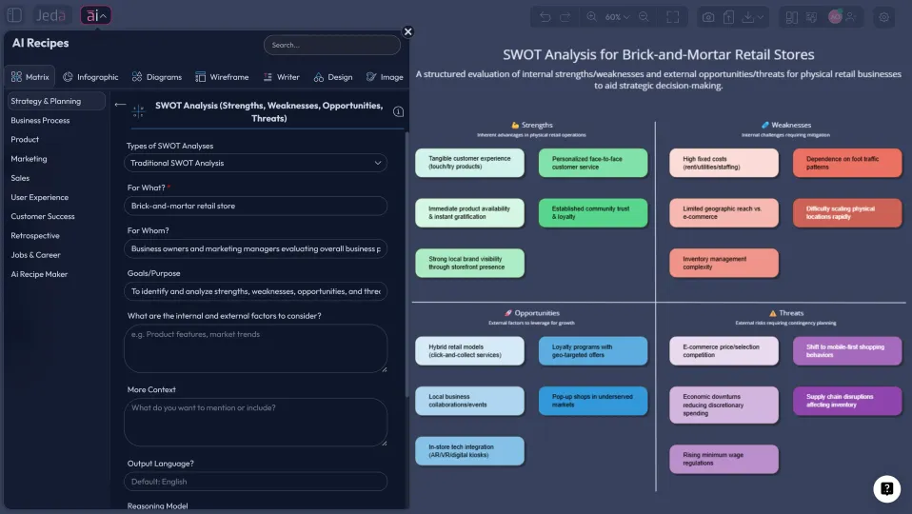Click the zoom in magnifier icon
Viewport: 912px width, 514px height.
[x=592, y=17]
